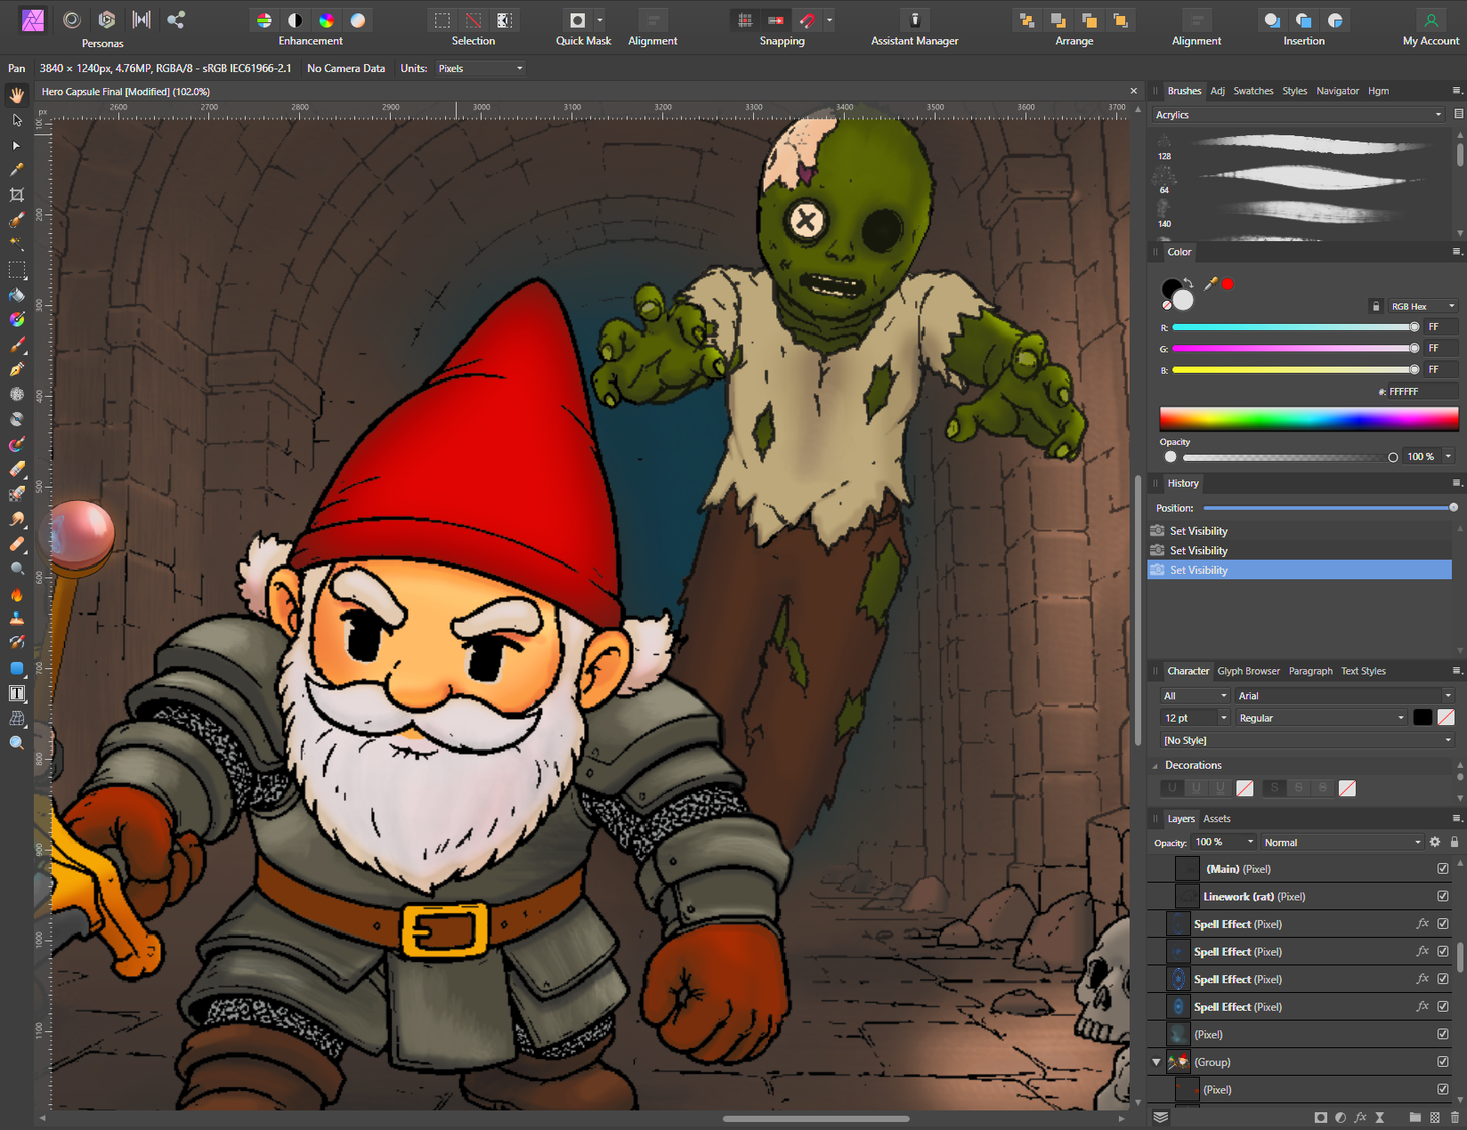Click the Share icon in Personas
Viewport: 1467px width, 1130px height.
176,20
